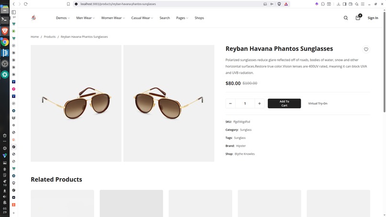Reload the page with browser refresh icon

pyautogui.click(x=25, y=4)
